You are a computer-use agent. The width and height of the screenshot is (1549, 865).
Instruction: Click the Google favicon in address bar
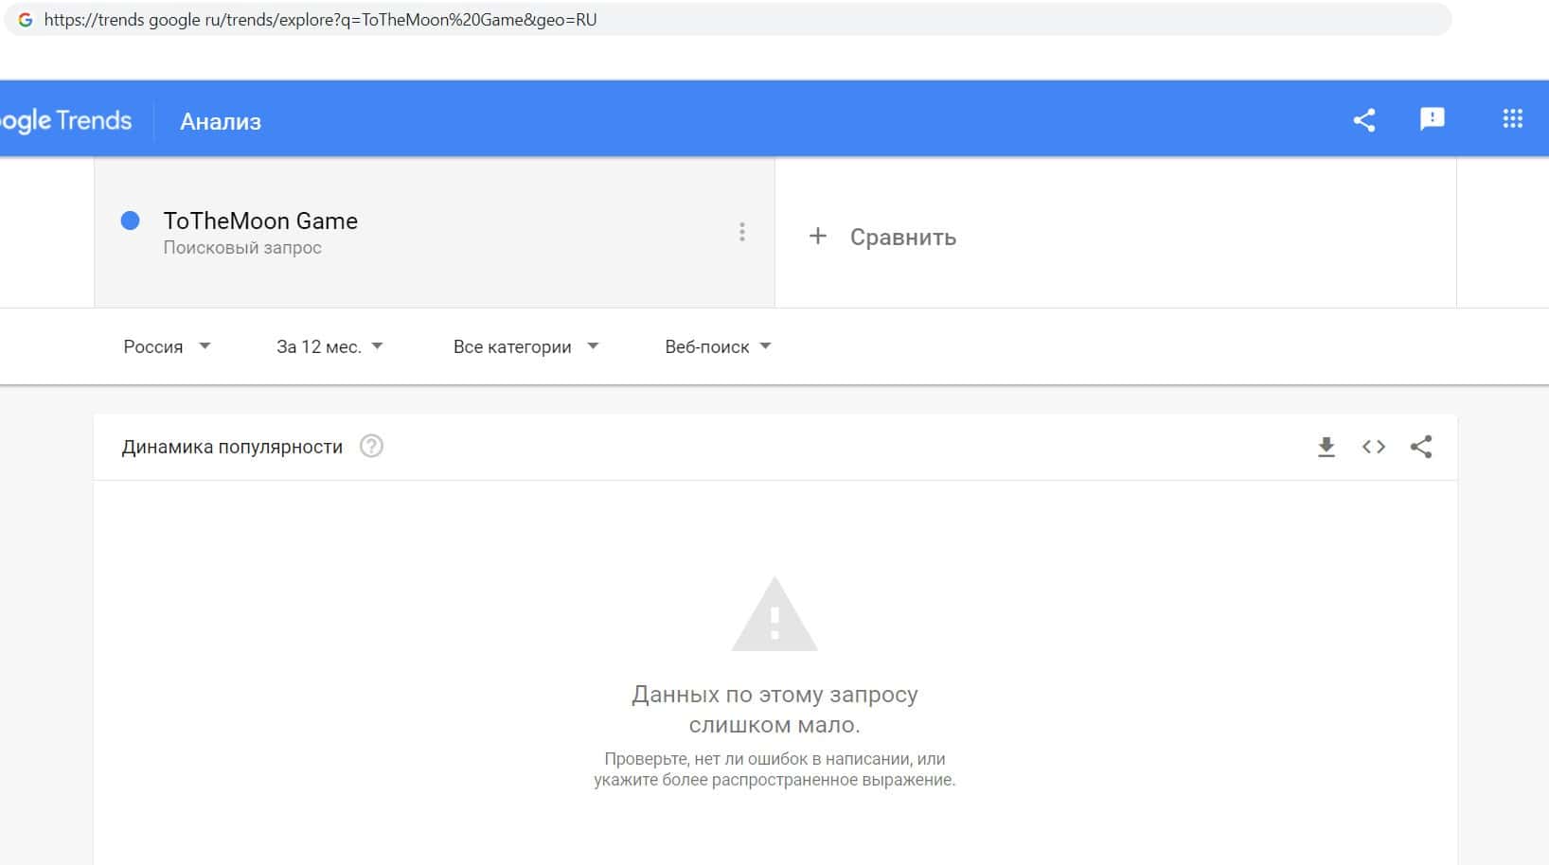pyautogui.click(x=26, y=19)
